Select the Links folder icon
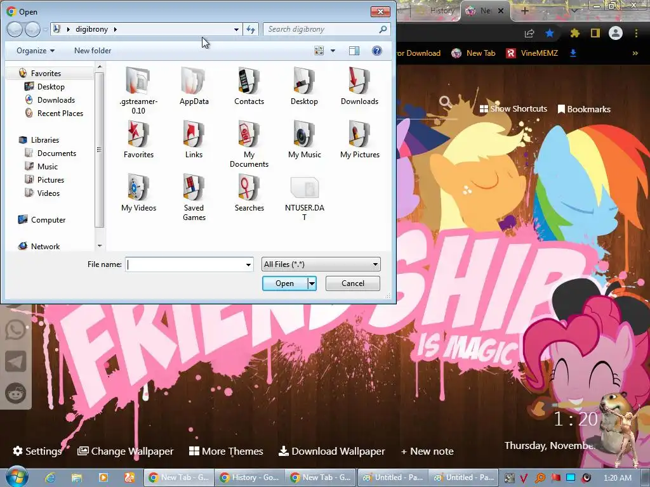 click(194, 134)
